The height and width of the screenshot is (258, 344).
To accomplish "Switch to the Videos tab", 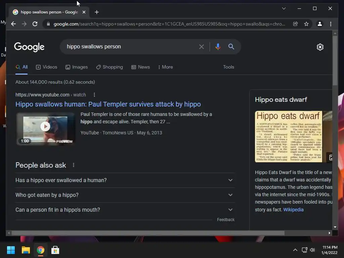I will (x=46, y=67).
